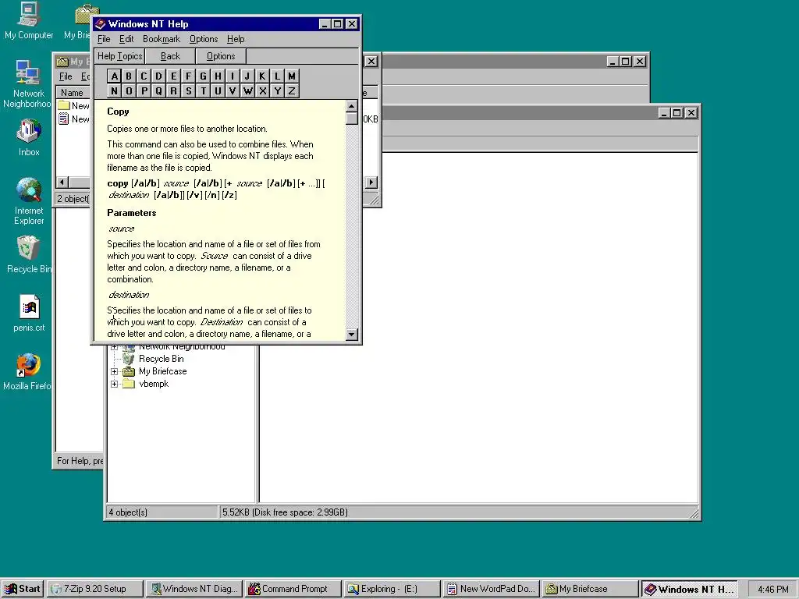The height and width of the screenshot is (599, 799).
Task: Switch to 7-Zip 9.20 Setup taskbar button
Action: coord(95,589)
